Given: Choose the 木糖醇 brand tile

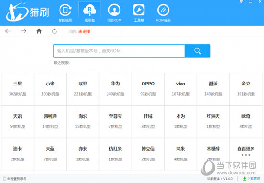Looking at the screenshot, I should pyautogui.click(x=213, y=154).
